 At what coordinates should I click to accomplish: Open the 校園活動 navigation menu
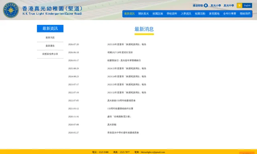200,14
